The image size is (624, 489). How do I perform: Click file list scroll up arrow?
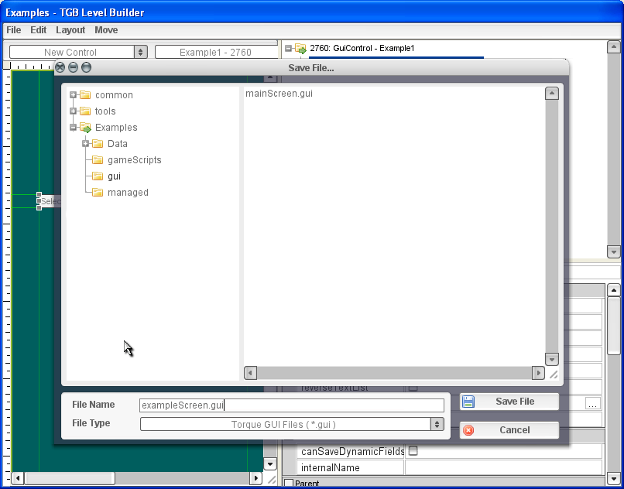[x=551, y=94]
